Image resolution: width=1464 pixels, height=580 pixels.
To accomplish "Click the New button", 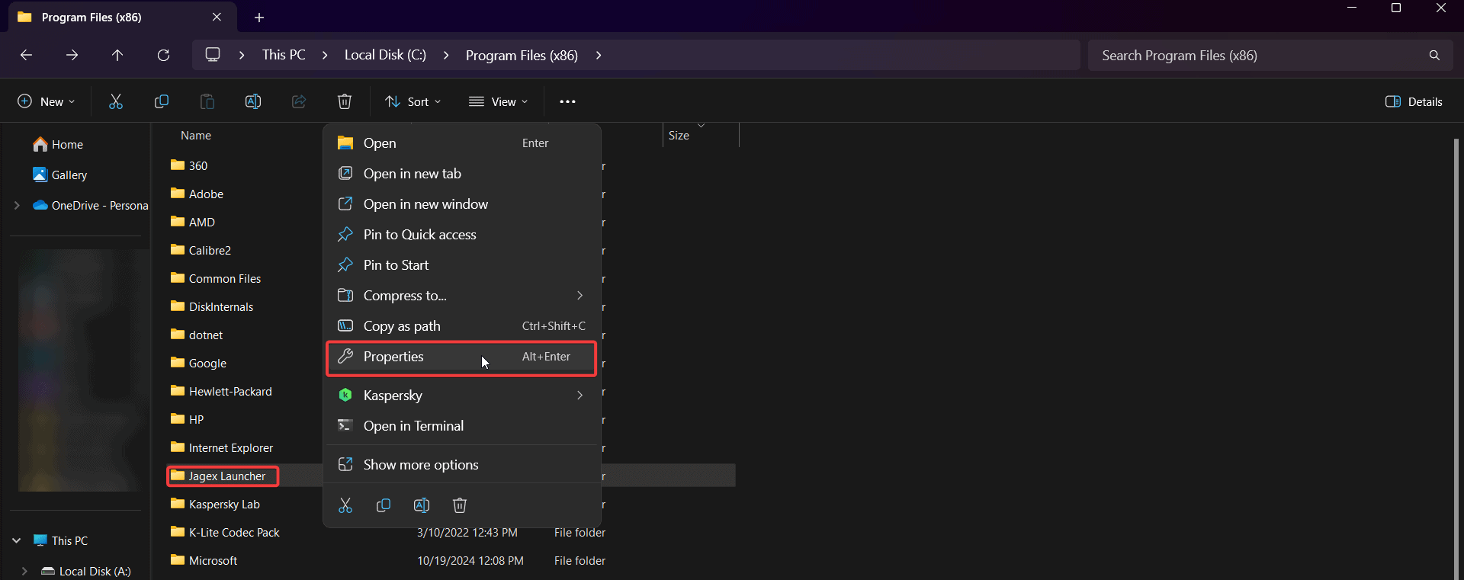I will coord(47,101).
